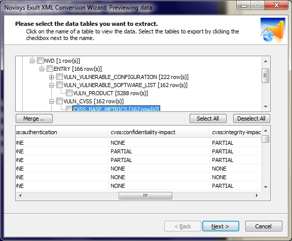Sort by cvss:confidentiality-impact column header
292x241 pixels.
[x=159, y=132]
